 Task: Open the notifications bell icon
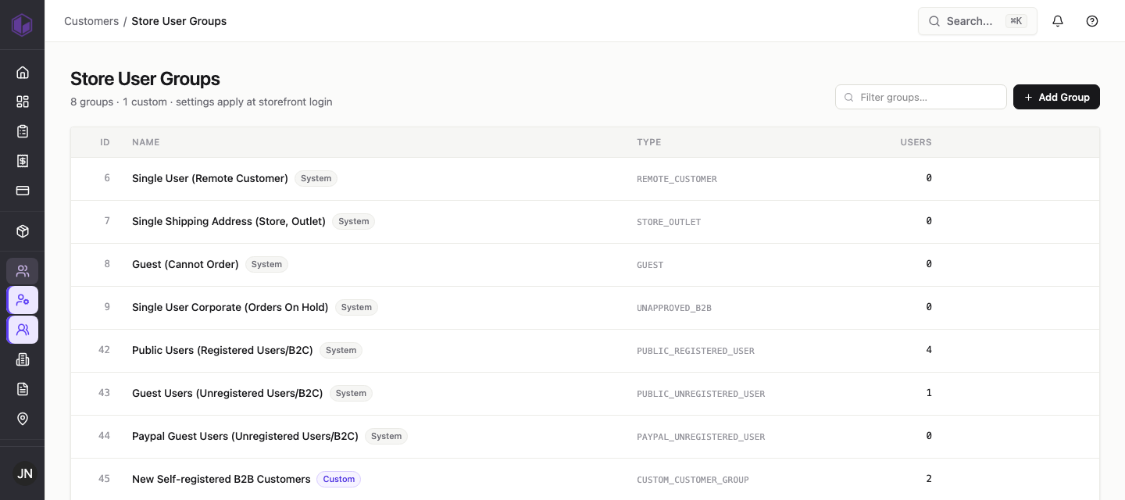[x=1058, y=21]
